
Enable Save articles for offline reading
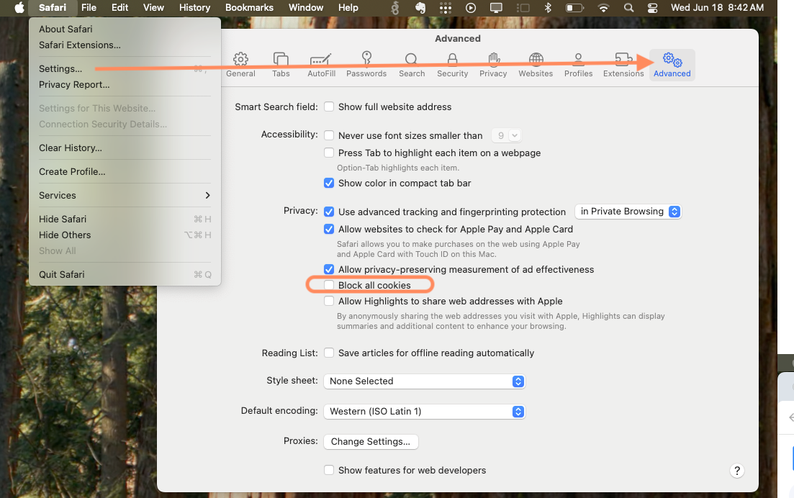point(329,353)
